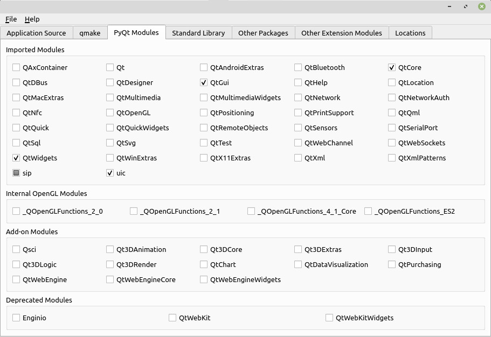Open the File menu
The width and height of the screenshot is (491, 337).
[x=11, y=19]
